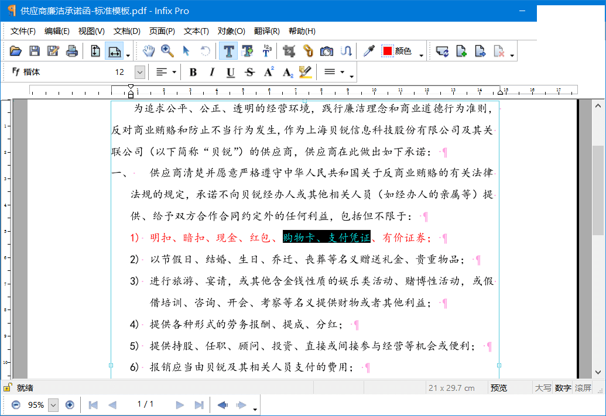Print the document with the printer icon
Screen dimensions: 606x416
(x=72, y=51)
